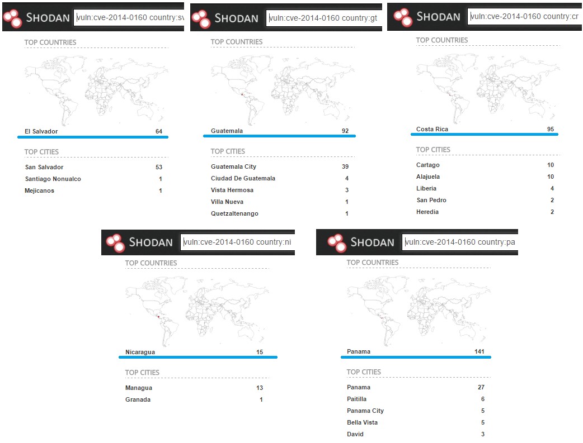Filter results by Cartago city
Viewport: 583px width, 443px height.
point(428,165)
